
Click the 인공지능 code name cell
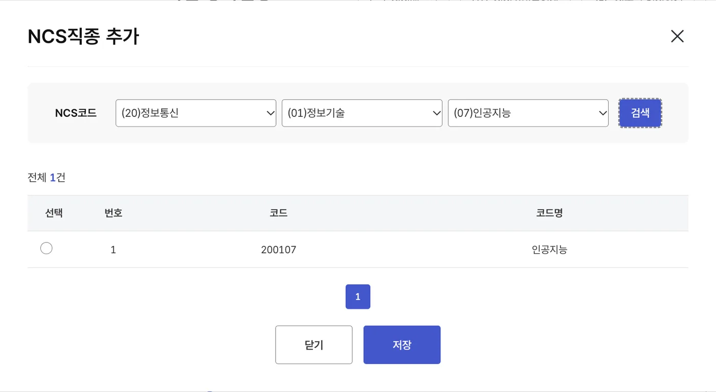tap(550, 250)
